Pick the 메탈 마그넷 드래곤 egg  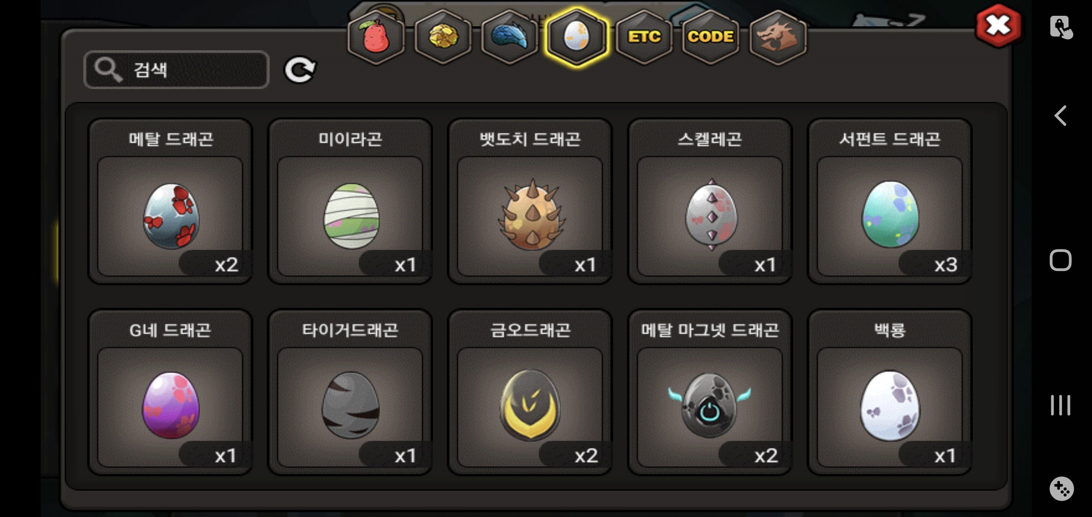[x=710, y=392]
